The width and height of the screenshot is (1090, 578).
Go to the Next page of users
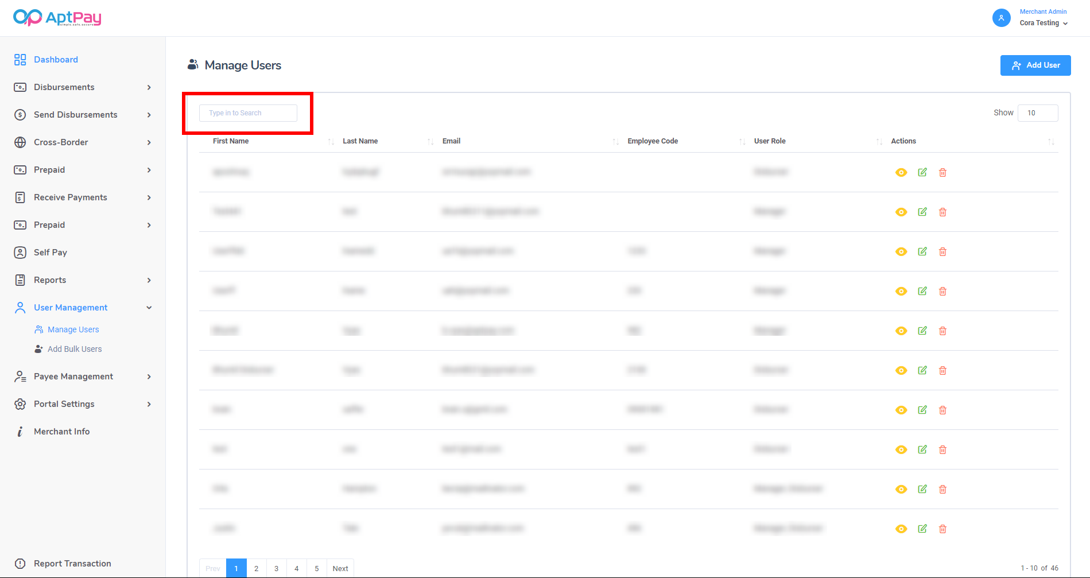click(340, 568)
